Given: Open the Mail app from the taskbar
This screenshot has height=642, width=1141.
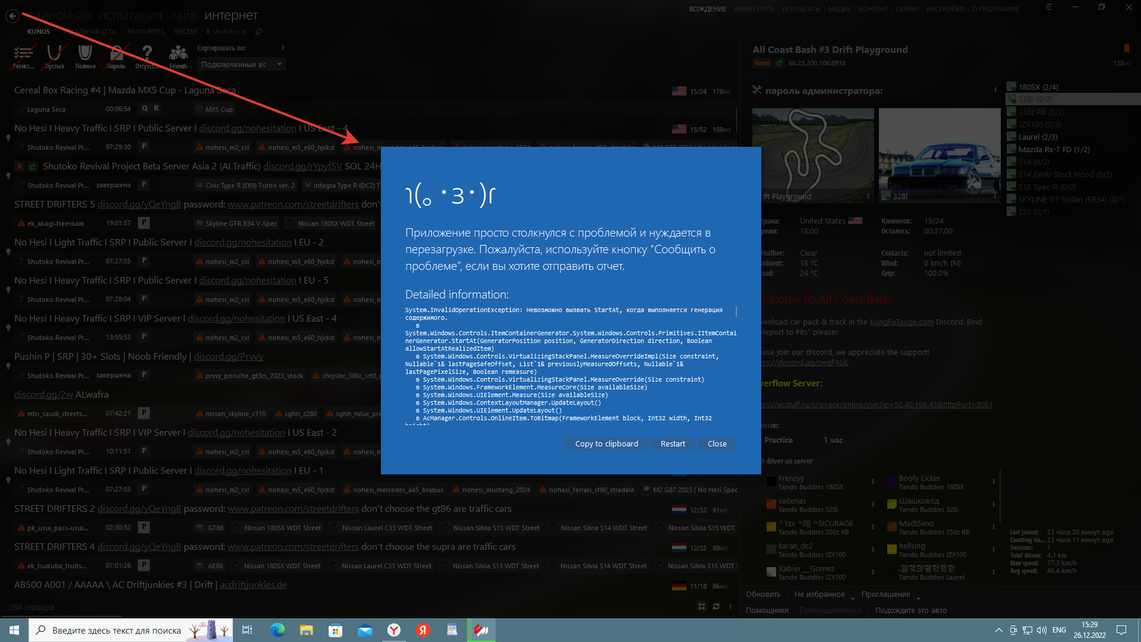Looking at the screenshot, I should 365,630.
